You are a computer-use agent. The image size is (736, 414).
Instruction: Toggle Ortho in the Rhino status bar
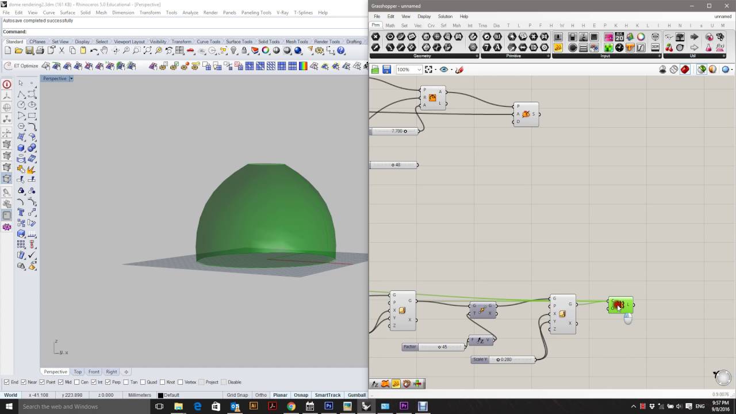coord(261,395)
